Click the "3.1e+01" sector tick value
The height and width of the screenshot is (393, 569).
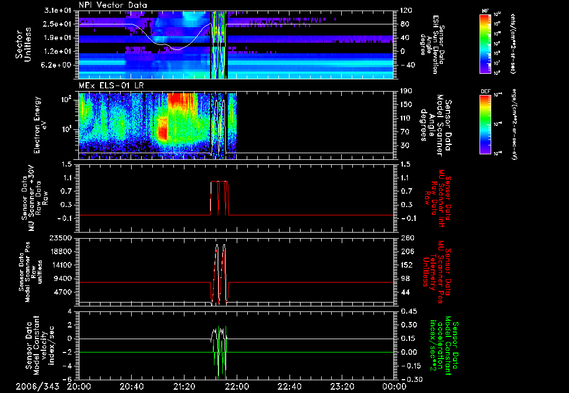click(57, 11)
